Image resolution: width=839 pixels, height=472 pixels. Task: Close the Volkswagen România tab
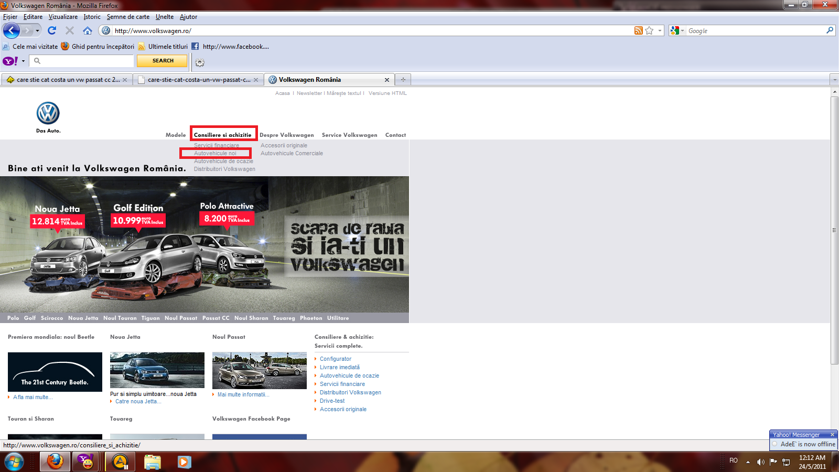pos(387,80)
